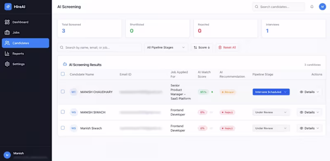Click the 95% match score badge

tap(203, 92)
